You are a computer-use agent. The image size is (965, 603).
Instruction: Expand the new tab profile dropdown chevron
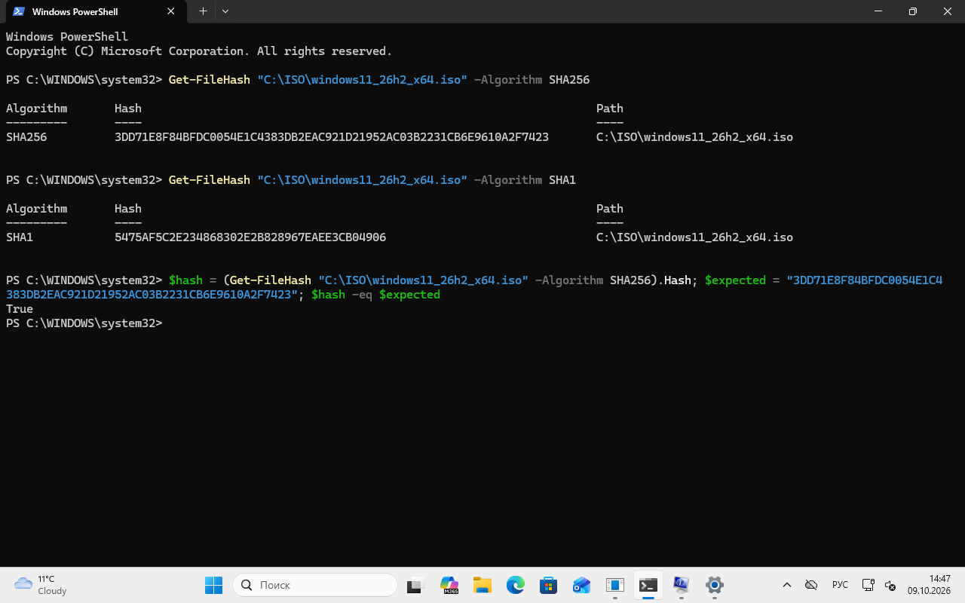[x=225, y=11]
